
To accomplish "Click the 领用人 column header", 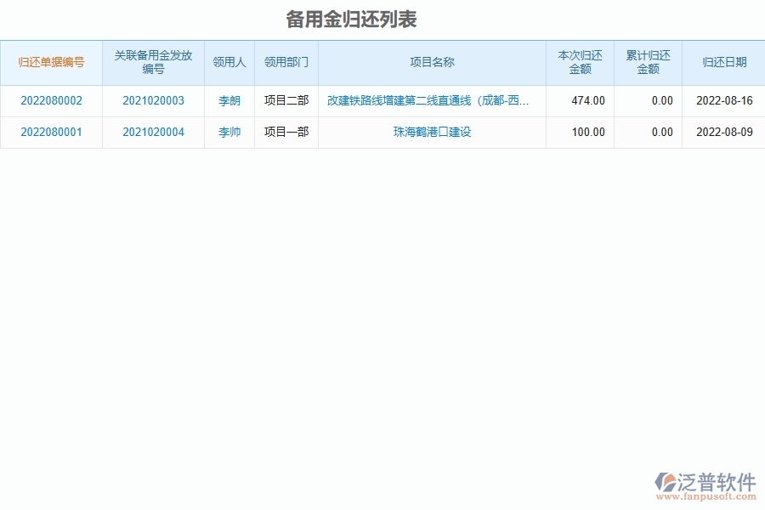I will click(229, 62).
